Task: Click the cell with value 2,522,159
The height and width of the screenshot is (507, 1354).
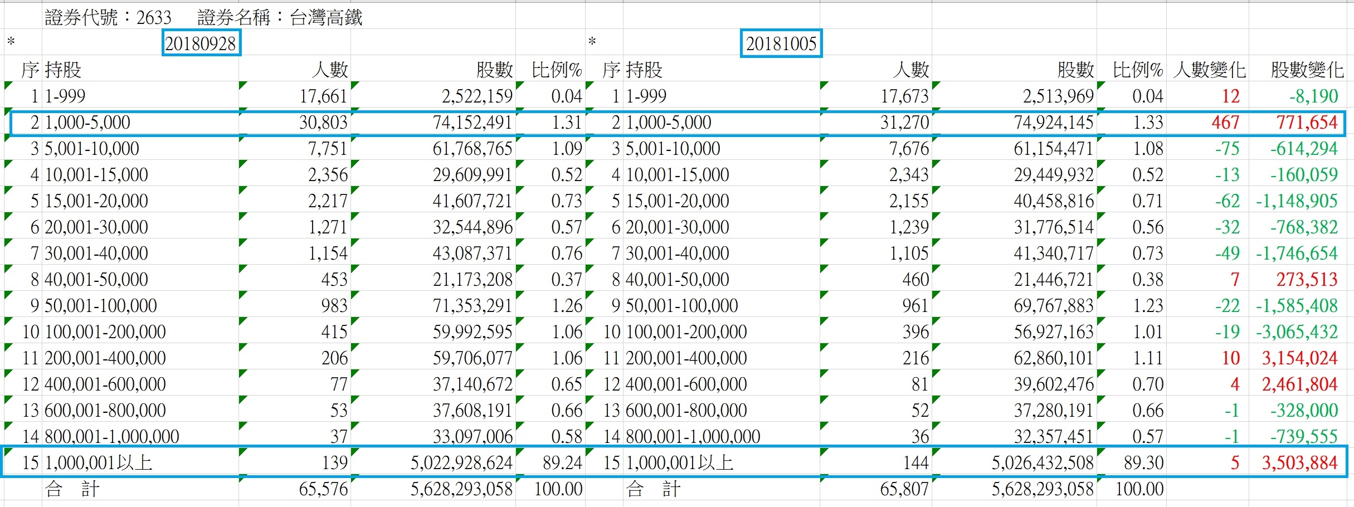Action: (x=477, y=96)
